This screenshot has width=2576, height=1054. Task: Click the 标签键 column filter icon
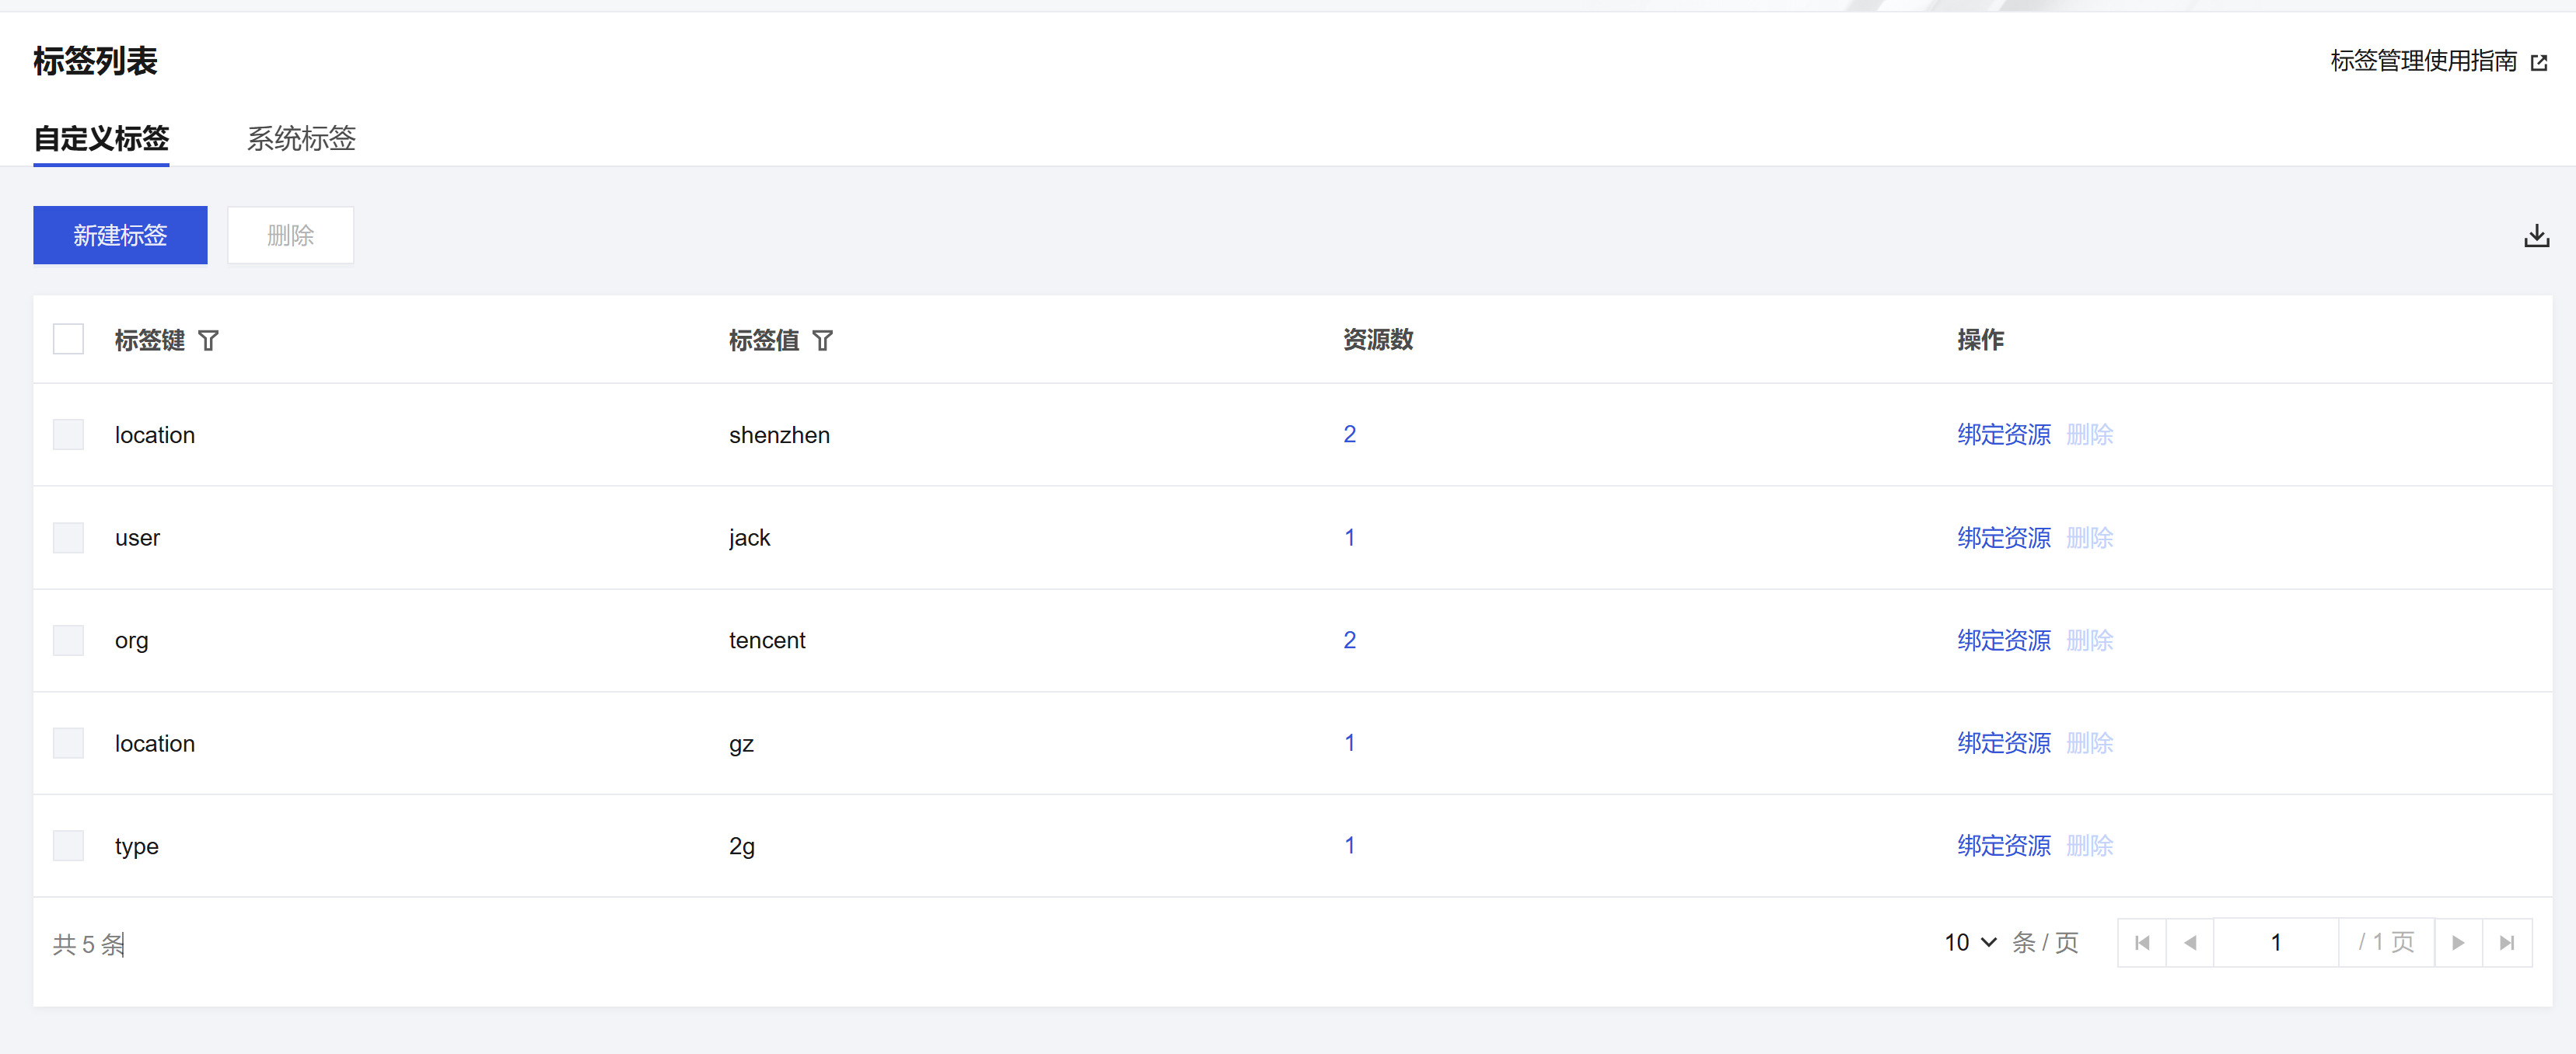[x=208, y=341]
